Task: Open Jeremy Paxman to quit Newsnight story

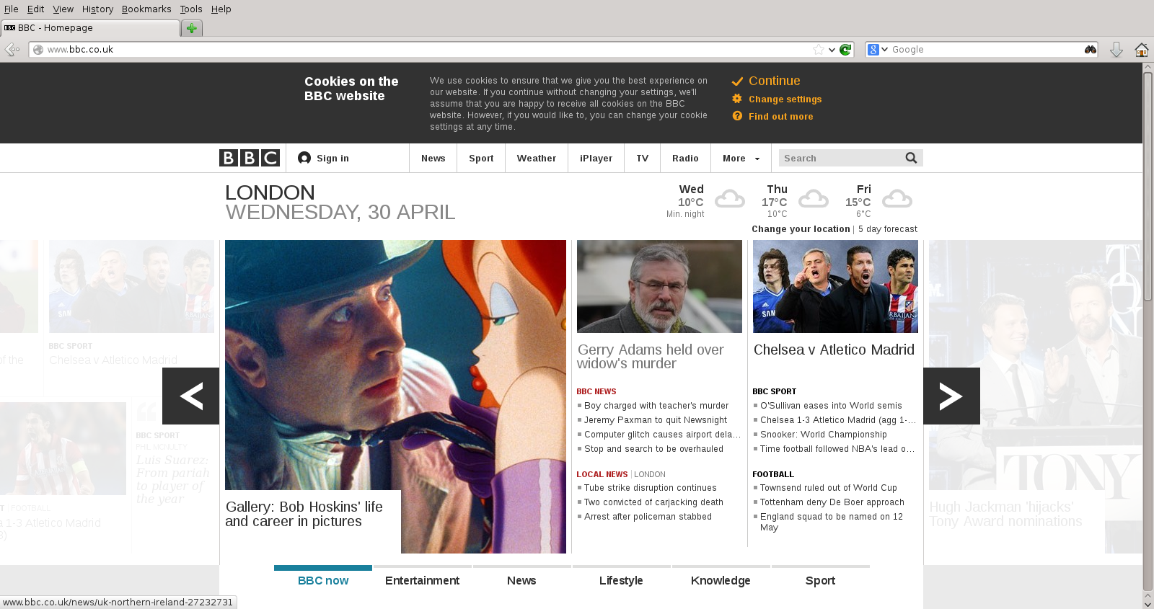Action: coord(656,419)
